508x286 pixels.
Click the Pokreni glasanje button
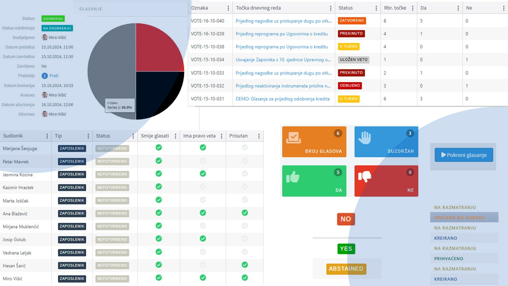coord(464,155)
